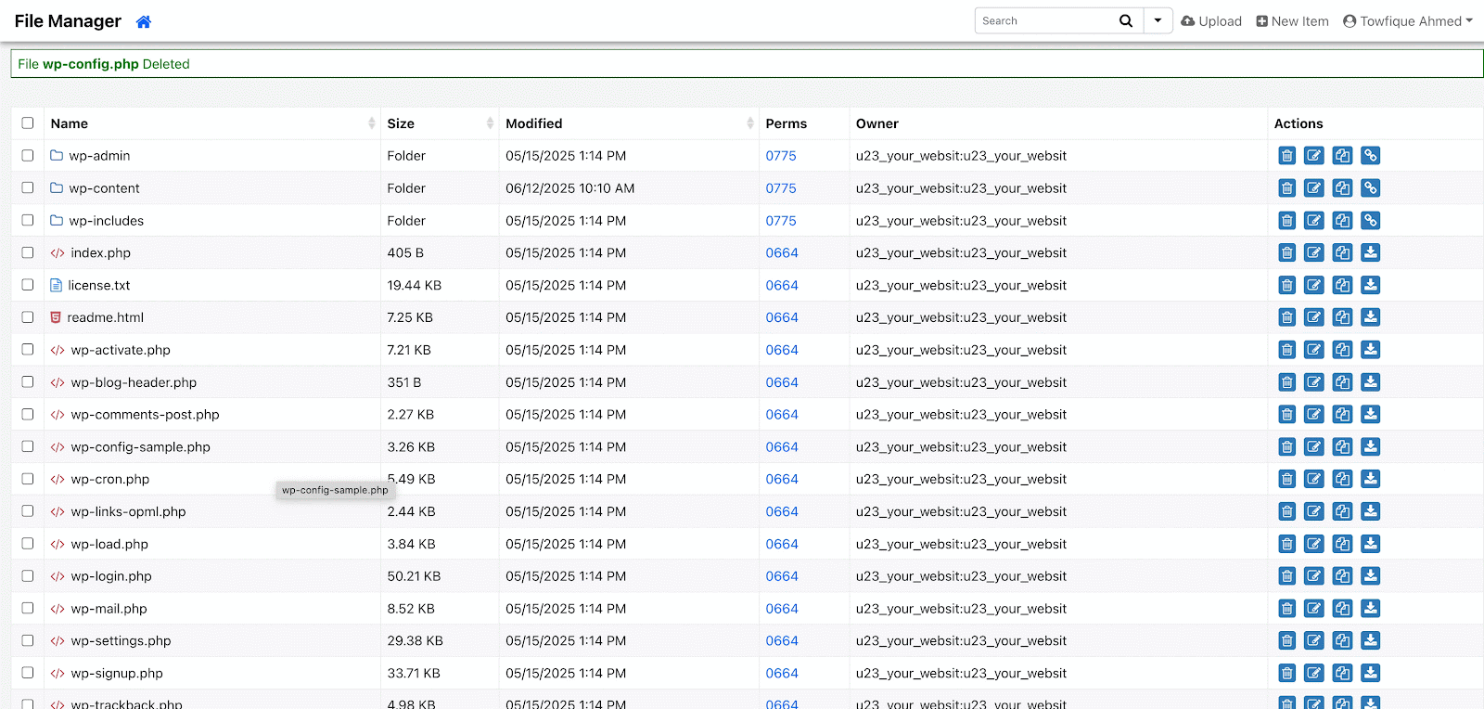Open the wp-admin folder

99,156
